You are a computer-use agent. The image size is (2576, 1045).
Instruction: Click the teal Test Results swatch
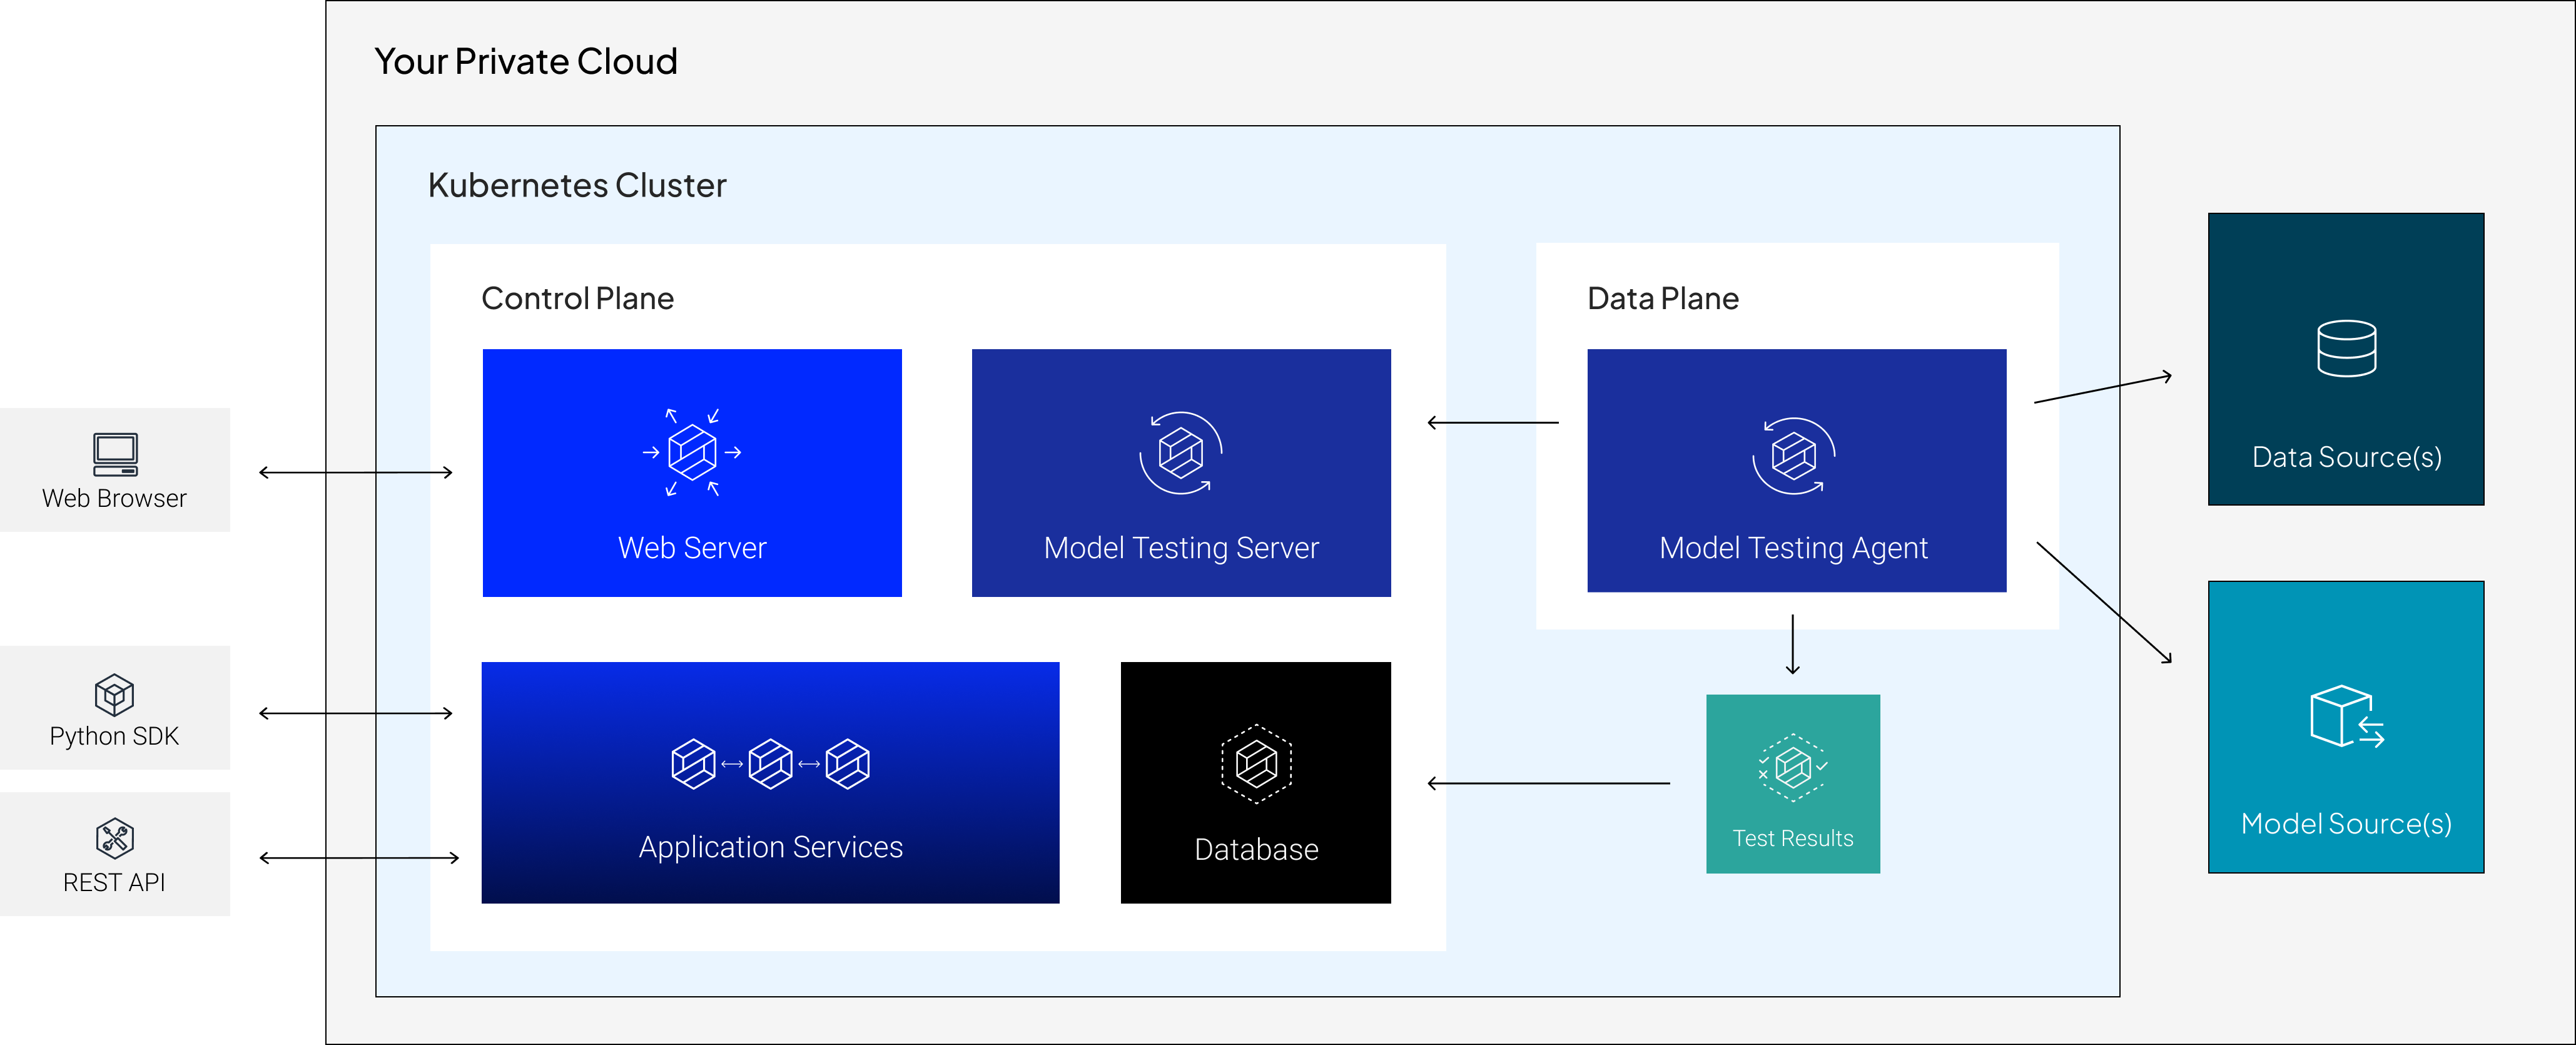[1792, 783]
